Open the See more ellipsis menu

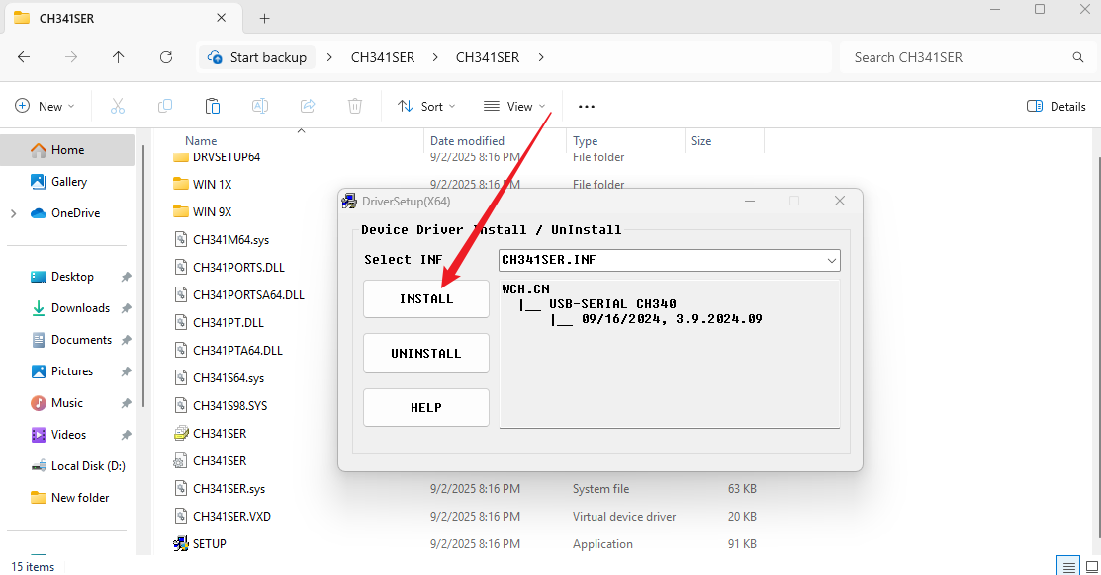point(587,106)
